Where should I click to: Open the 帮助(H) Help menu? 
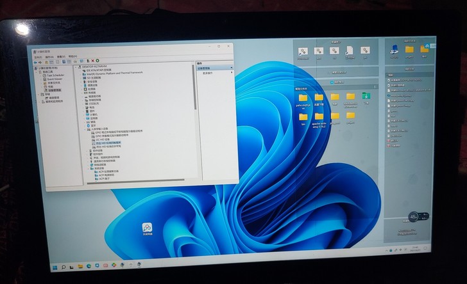(72, 56)
